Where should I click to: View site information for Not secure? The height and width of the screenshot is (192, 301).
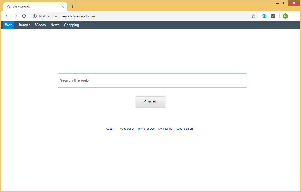coord(35,16)
